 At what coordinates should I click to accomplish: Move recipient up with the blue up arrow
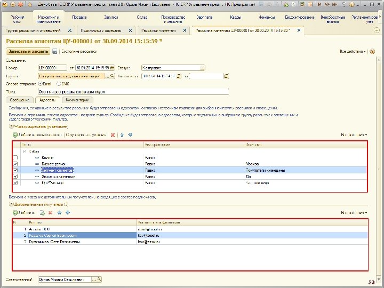[x=59, y=212]
